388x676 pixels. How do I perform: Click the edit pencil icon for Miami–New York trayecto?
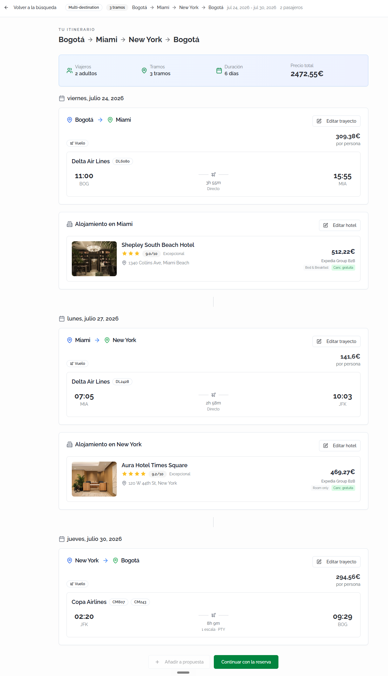319,341
